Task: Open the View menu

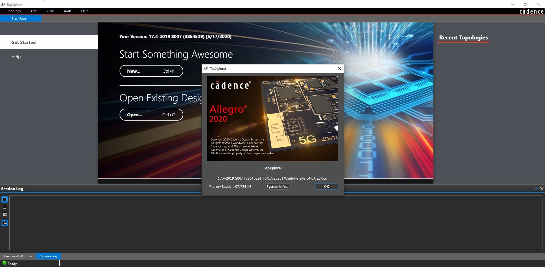Action: pos(50,11)
